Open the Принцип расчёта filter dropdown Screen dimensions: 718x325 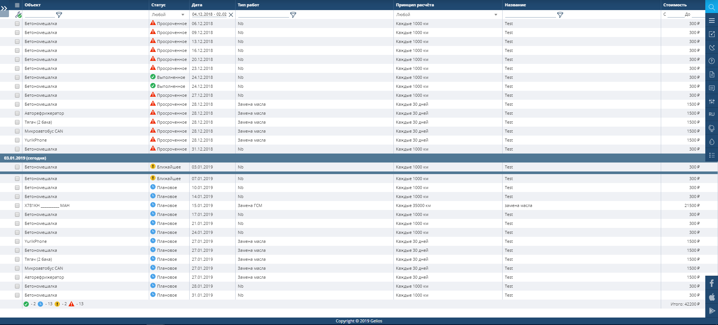(x=447, y=15)
